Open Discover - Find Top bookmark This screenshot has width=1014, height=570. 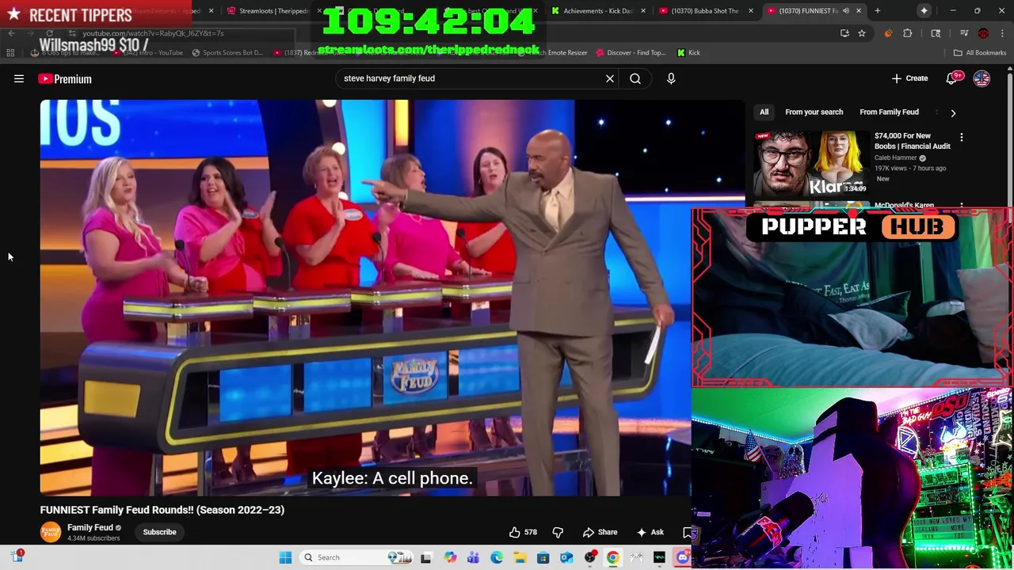tap(631, 53)
